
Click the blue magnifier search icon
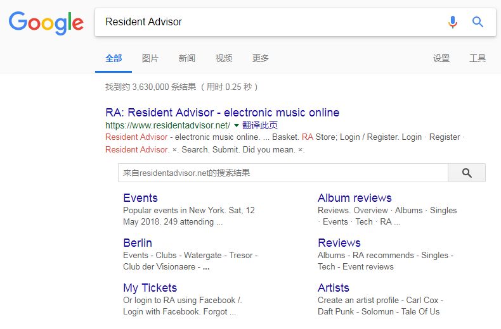(478, 22)
